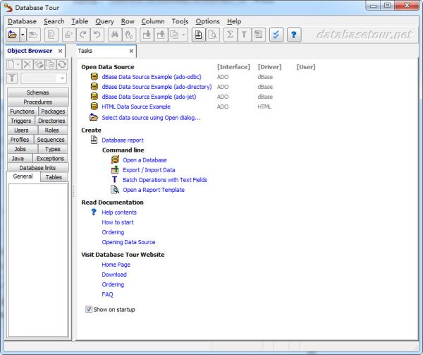The image size is (423, 355).
Task: Open the Search menu
Action: point(54,21)
